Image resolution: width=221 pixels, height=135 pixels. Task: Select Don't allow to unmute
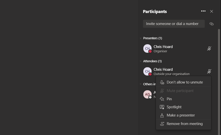[185, 82]
